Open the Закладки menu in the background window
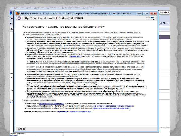The image size is (181, 136). [x=53, y=8]
